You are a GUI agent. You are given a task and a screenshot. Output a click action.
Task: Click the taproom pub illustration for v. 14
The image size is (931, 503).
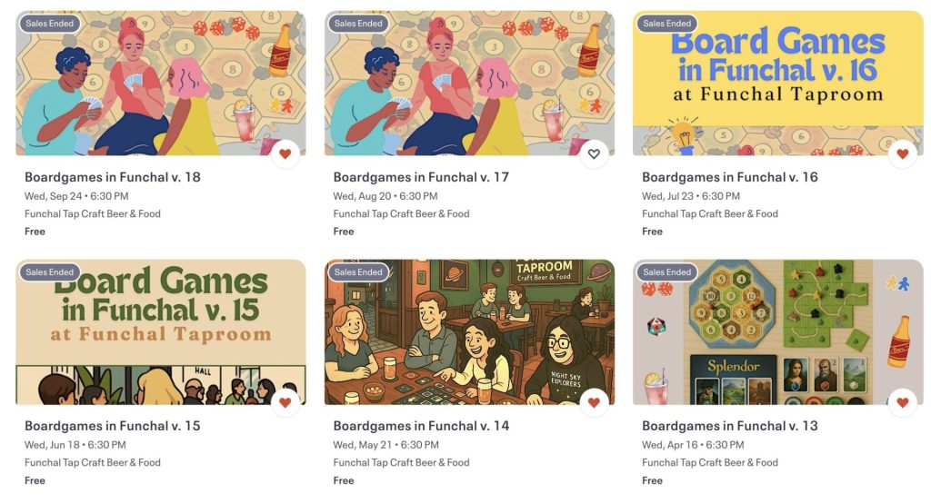tap(469, 332)
